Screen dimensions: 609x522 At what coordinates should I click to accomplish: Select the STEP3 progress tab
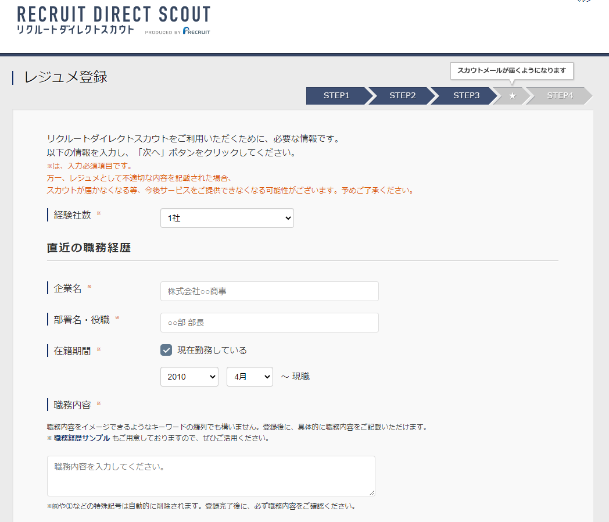(x=466, y=96)
